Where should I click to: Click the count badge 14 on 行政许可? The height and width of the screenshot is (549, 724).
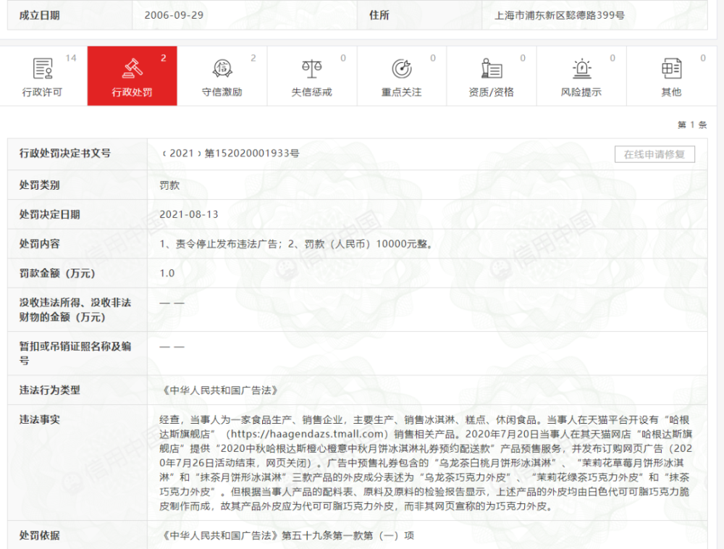pos(71,58)
